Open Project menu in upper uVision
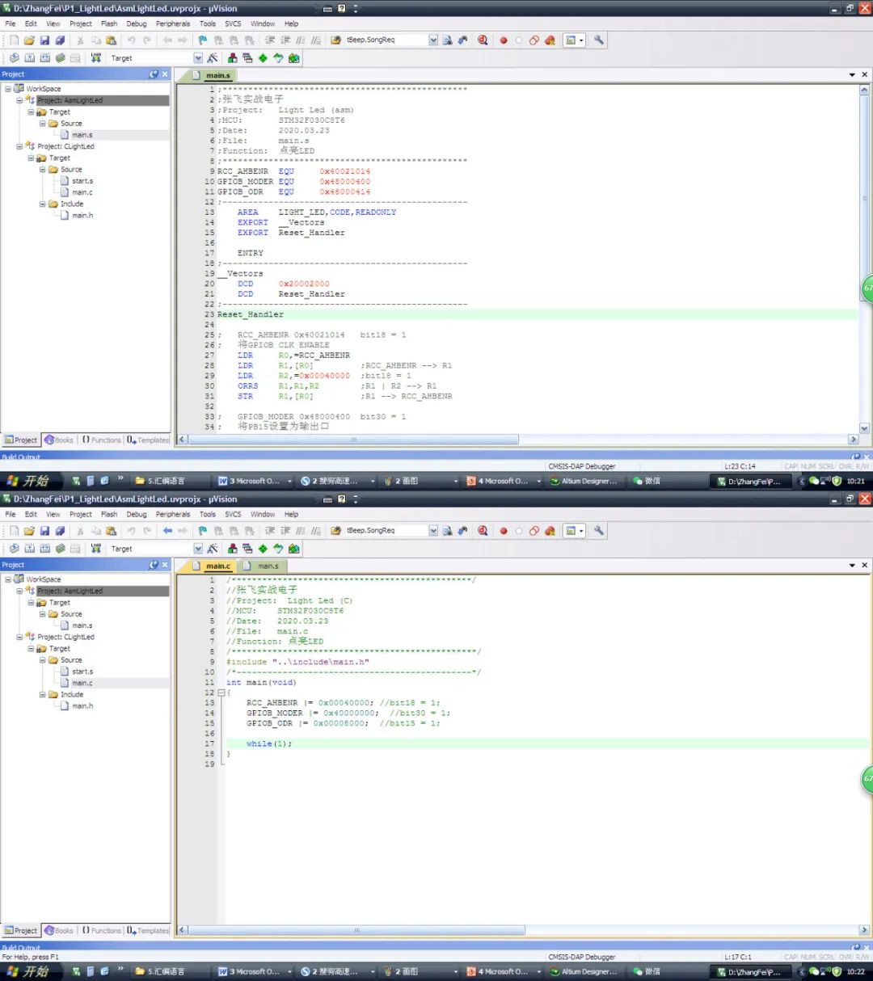 pos(81,23)
